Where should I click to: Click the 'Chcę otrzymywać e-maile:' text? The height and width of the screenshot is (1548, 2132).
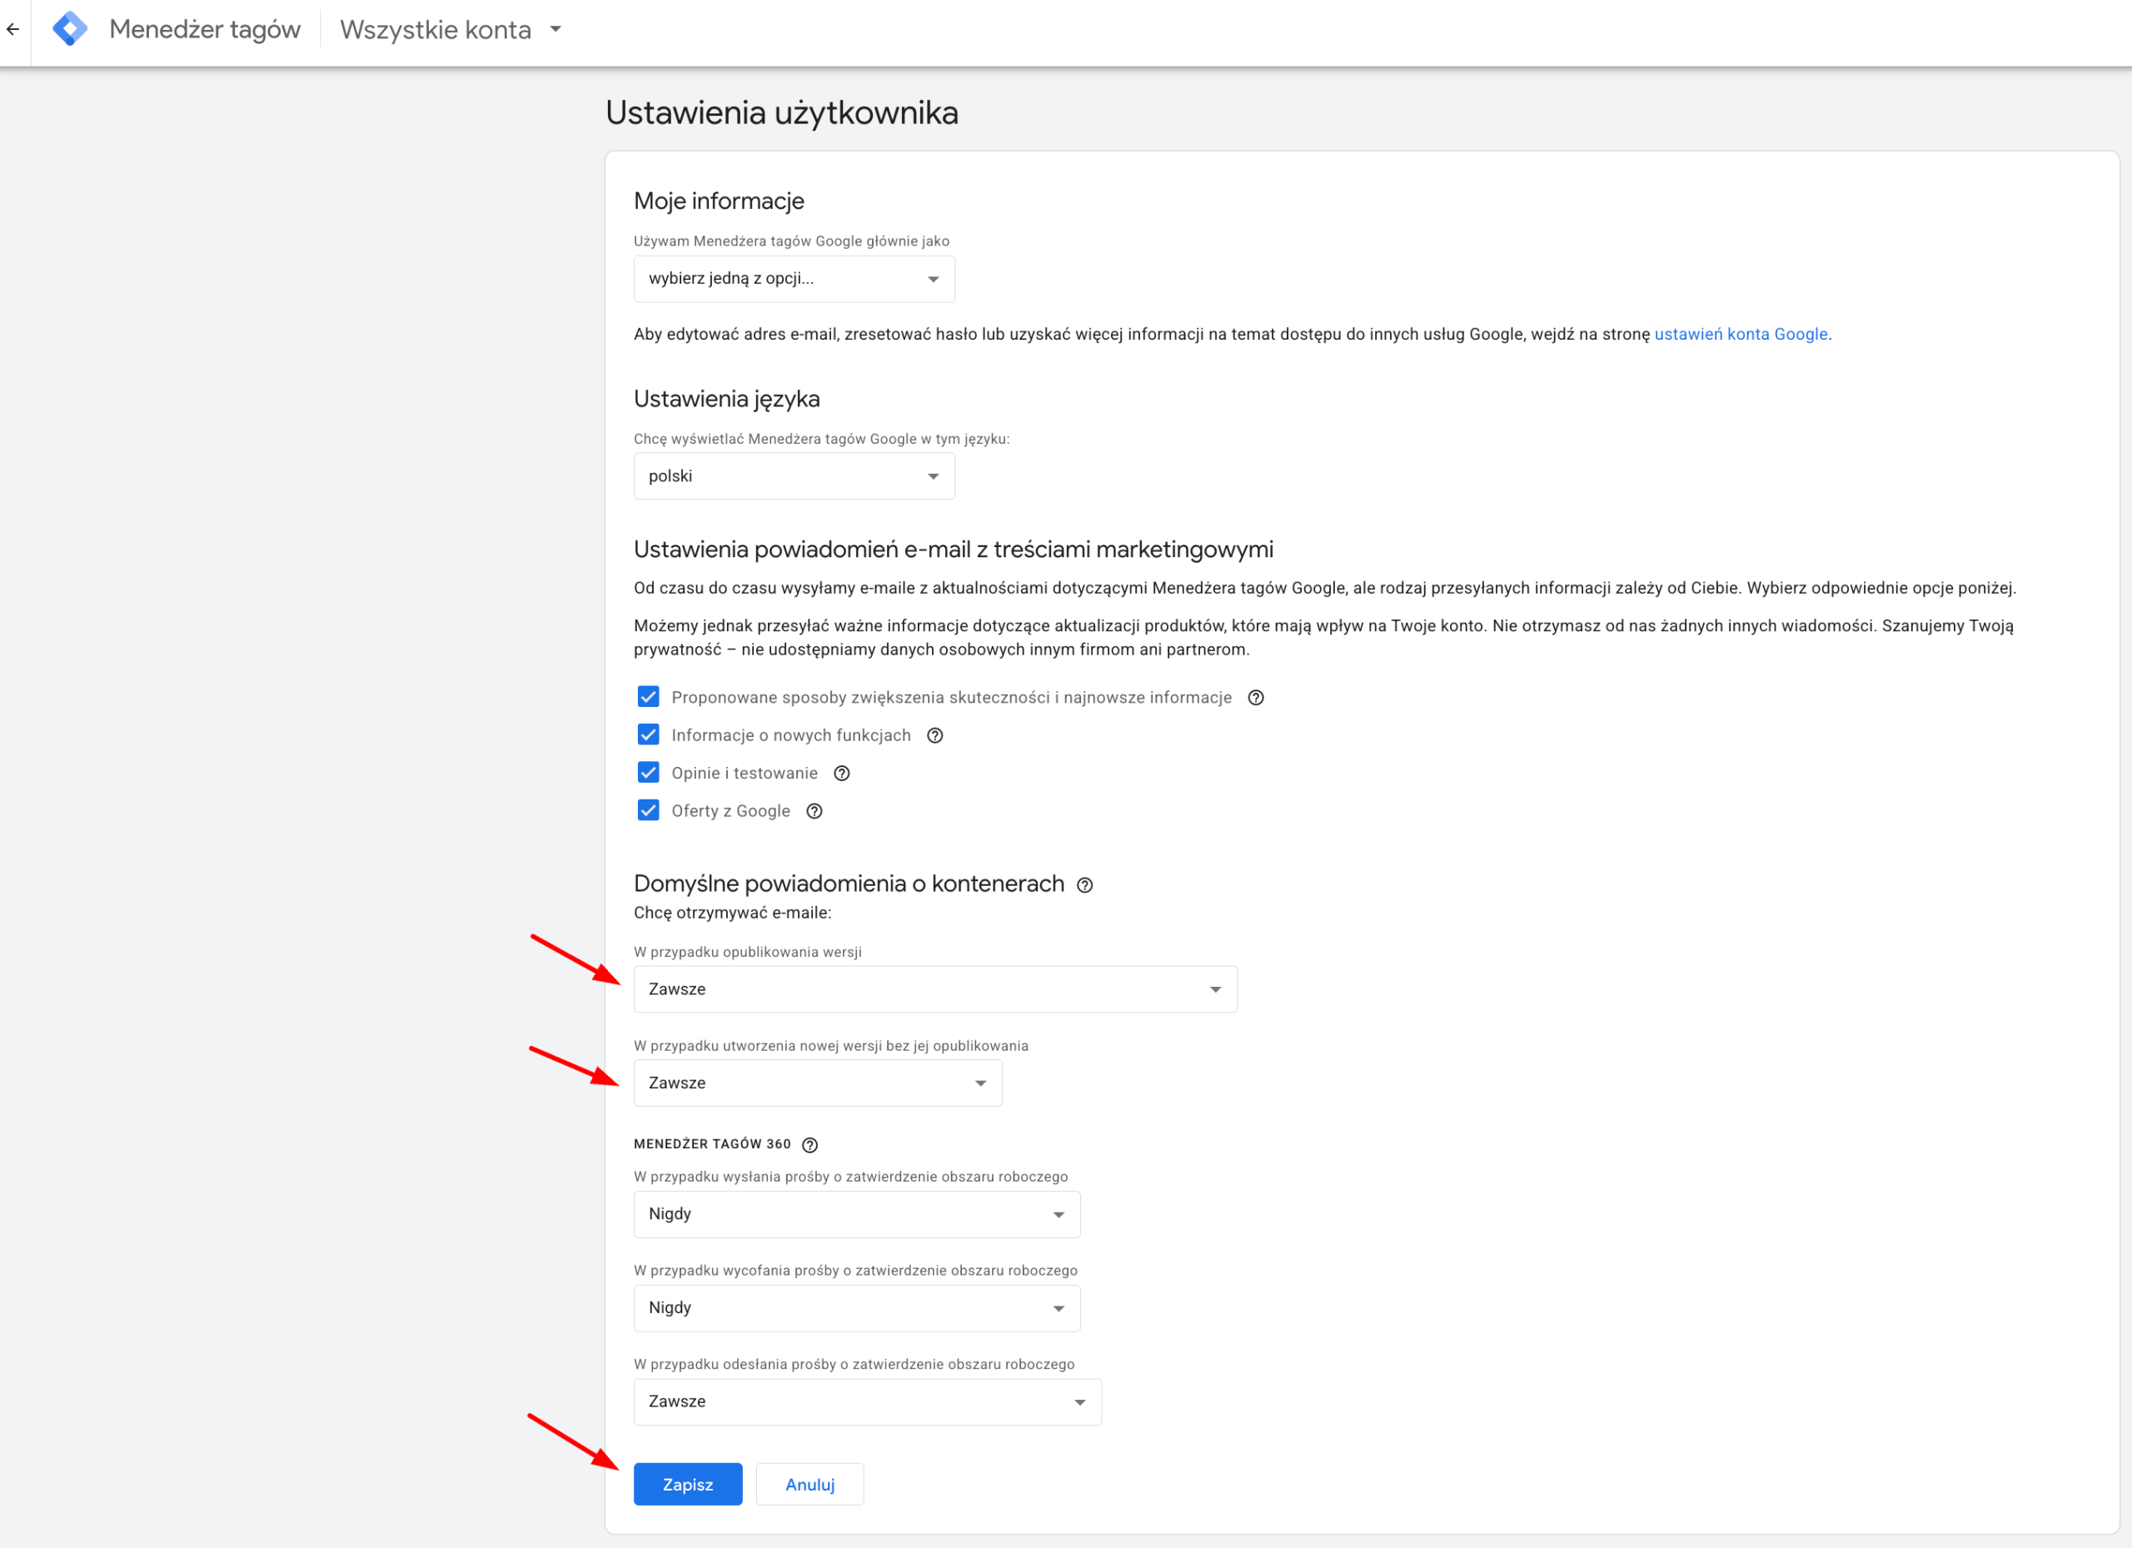pyautogui.click(x=732, y=913)
